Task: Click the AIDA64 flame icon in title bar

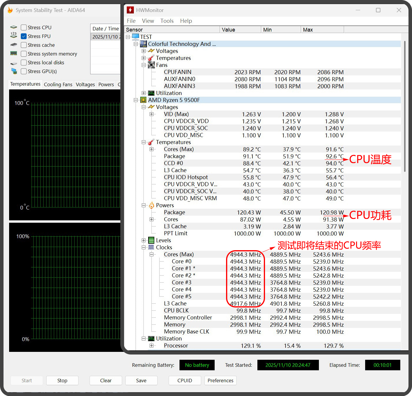Action: coord(10,10)
